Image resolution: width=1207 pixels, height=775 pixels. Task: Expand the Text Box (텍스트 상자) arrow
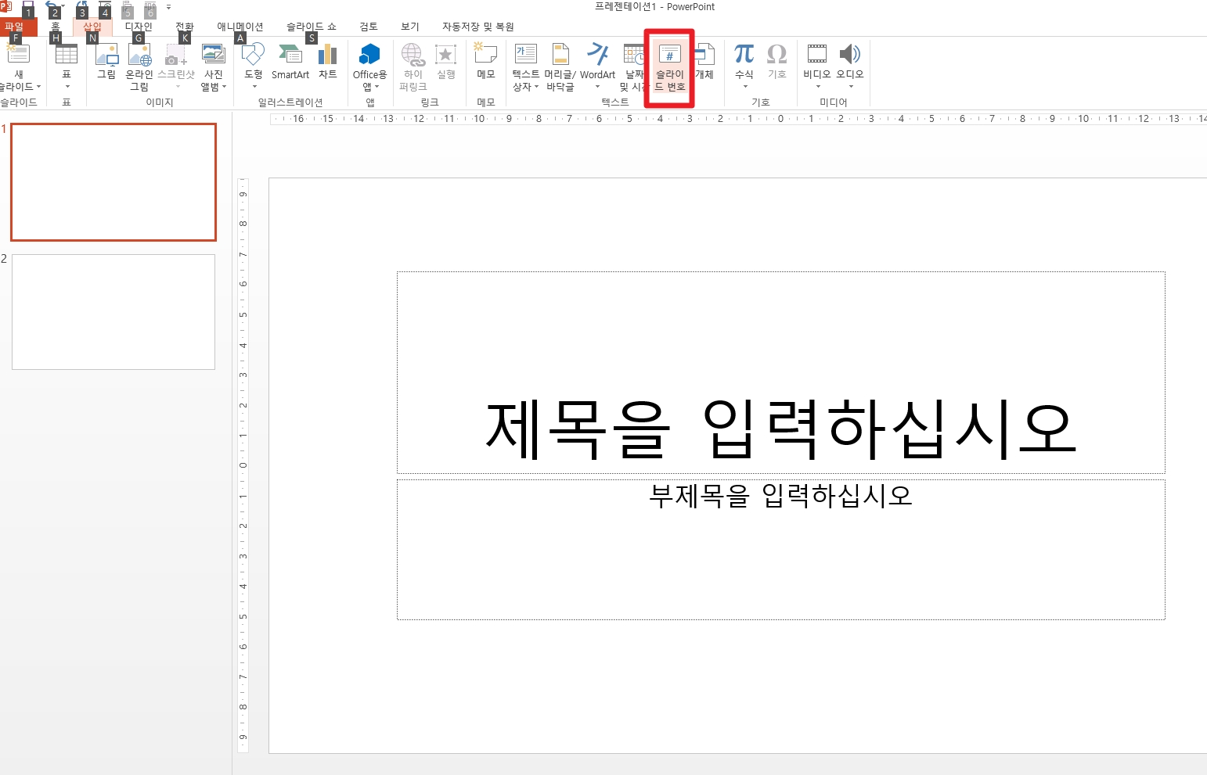(x=536, y=87)
